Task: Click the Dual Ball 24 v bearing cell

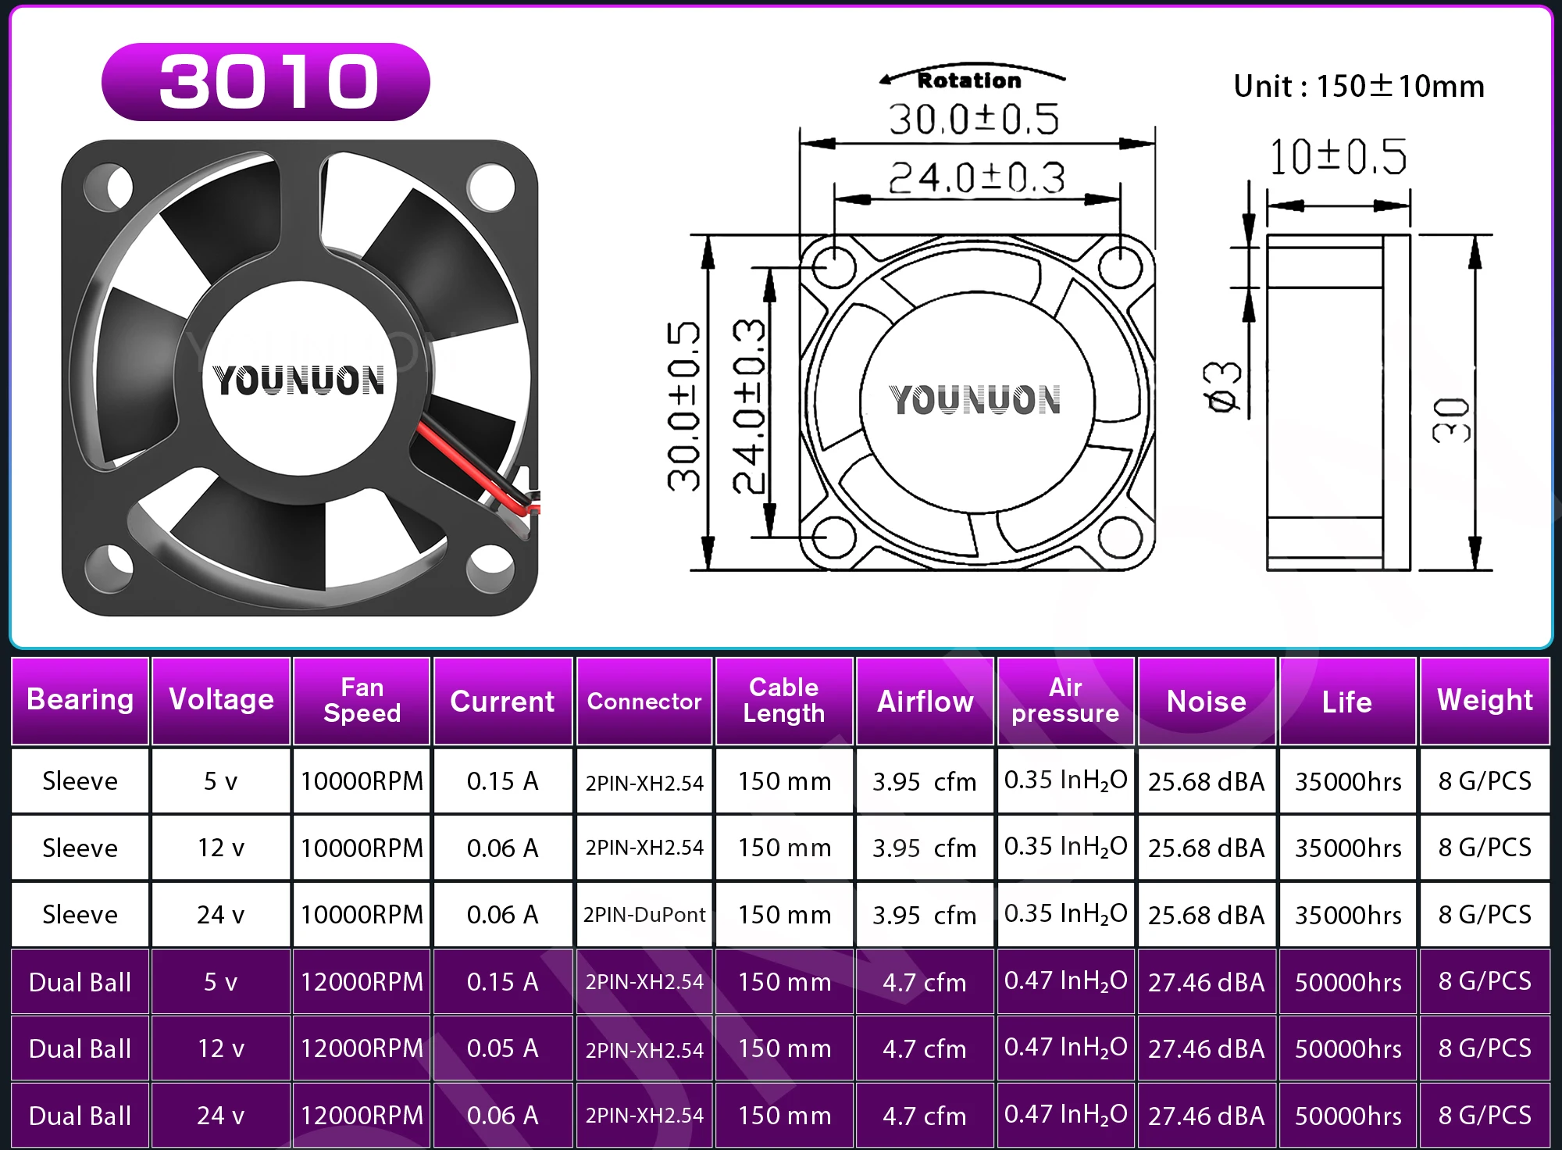Action: click(80, 1116)
